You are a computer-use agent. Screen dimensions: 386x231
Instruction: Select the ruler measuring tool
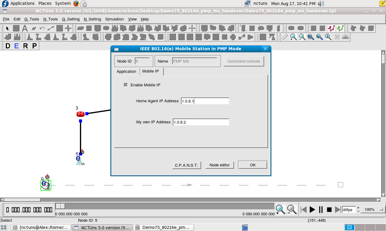285,37
